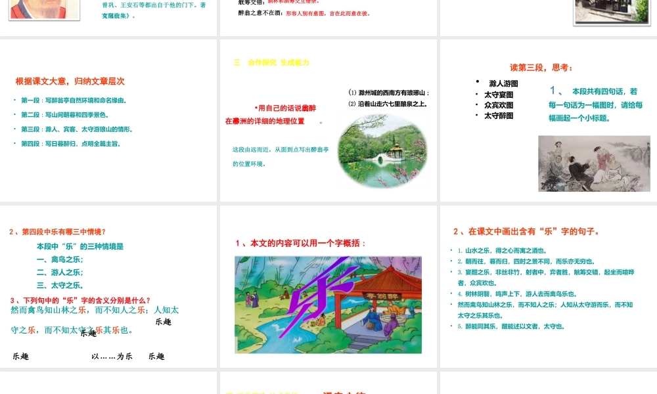Click the label 以……为乐
The width and height of the screenshot is (657, 394).
(x=112, y=357)
